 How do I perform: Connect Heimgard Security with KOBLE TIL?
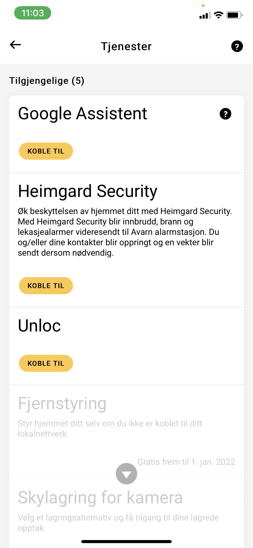pos(46,286)
